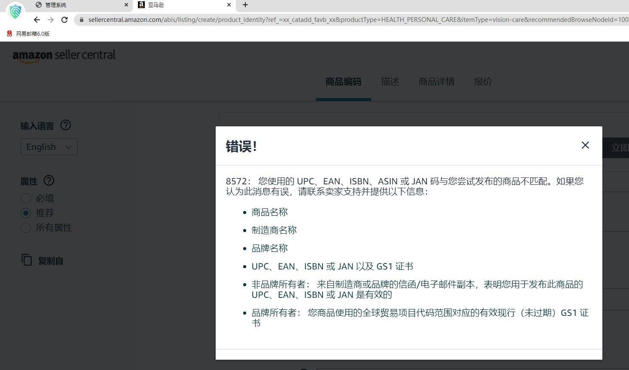
Task: Click the 8572 error message text
Action: click(x=405, y=186)
